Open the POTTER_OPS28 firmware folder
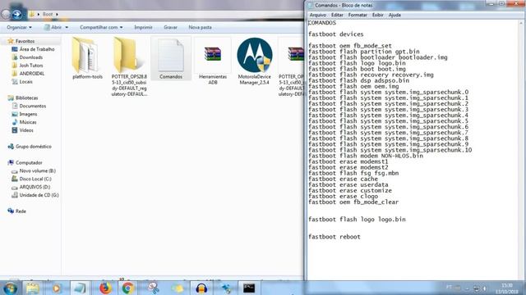 click(x=129, y=67)
